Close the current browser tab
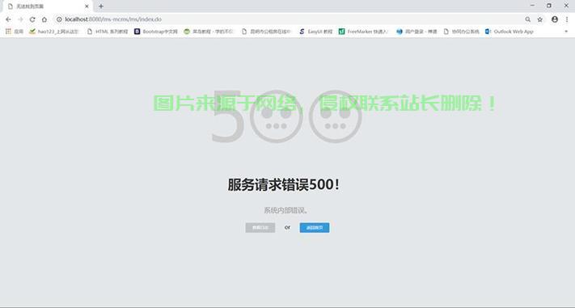The width and height of the screenshot is (575, 308). (x=87, y=6)
